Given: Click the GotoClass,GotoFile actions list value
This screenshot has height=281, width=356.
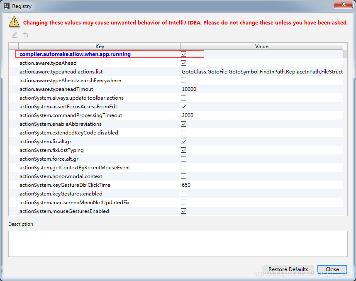Looking at the screenshot, I should pos(262,71).
